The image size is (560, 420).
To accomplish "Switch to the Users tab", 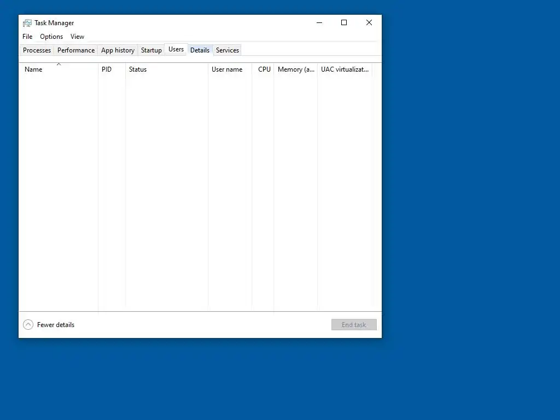I will click(176, 49).
